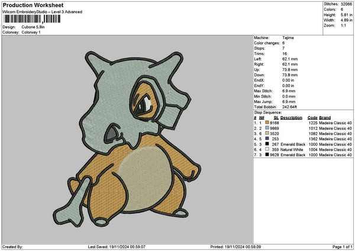This screenshot has height=251, width=355.
Task: Click the Description column header
Action: [291, 117]
